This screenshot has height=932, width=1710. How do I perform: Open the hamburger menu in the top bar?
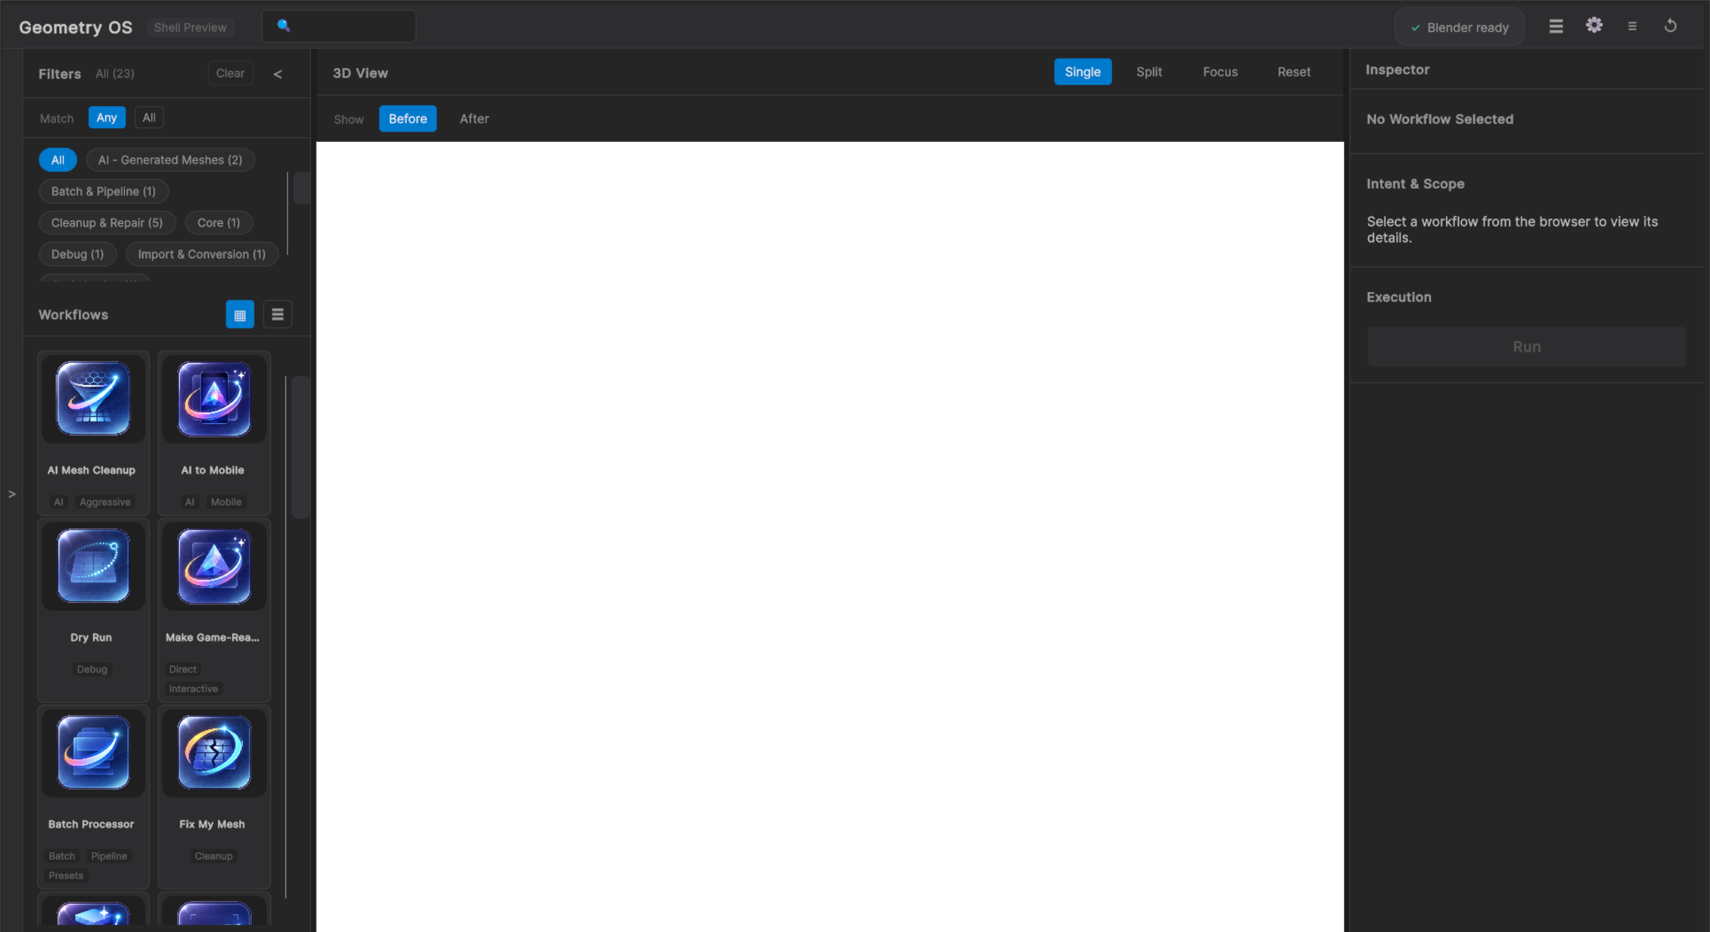(1556, 25)
